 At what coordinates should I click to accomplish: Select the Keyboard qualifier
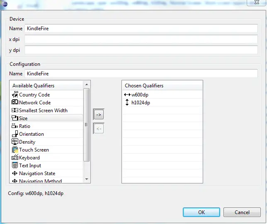tap(46, 157)
